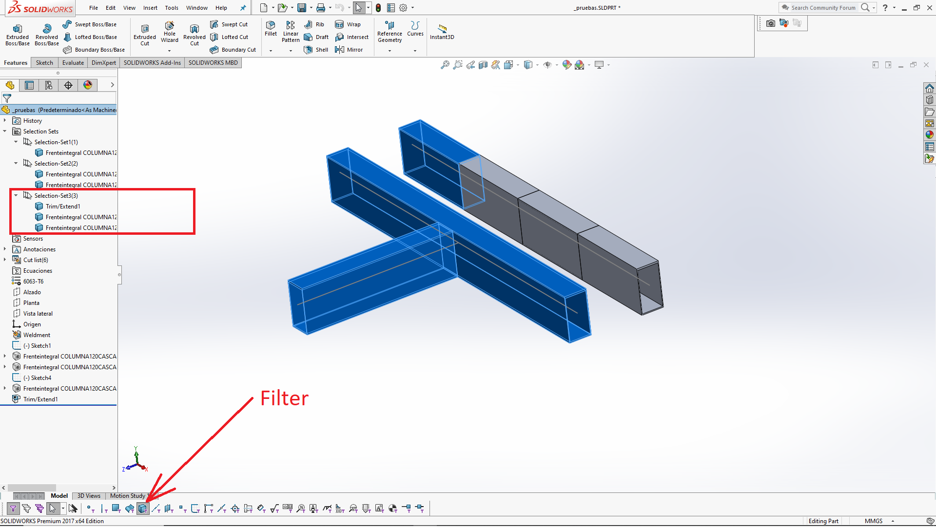Viewport: 936px width, 528px height.
Task: Select the Extruded Boss/Base tool
Action: [17, 33]
